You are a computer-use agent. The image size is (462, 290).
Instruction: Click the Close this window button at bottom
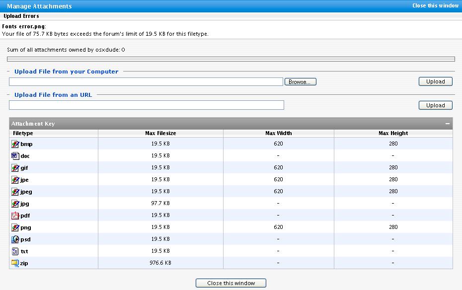click(231, 283)
